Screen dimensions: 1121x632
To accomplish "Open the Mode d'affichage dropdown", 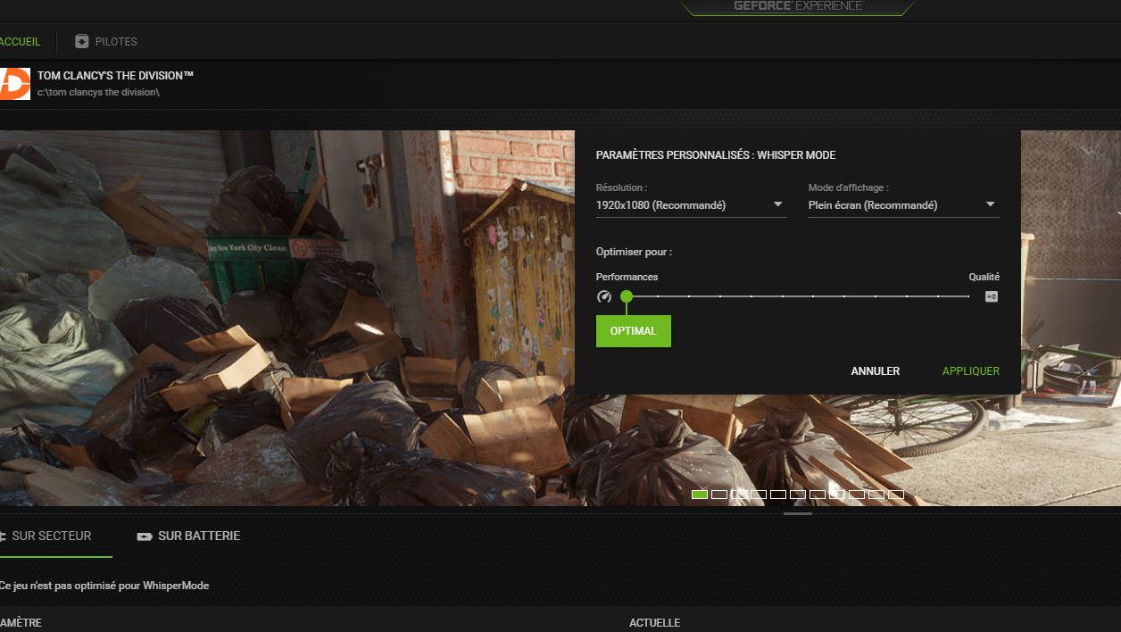I will 903,205.
